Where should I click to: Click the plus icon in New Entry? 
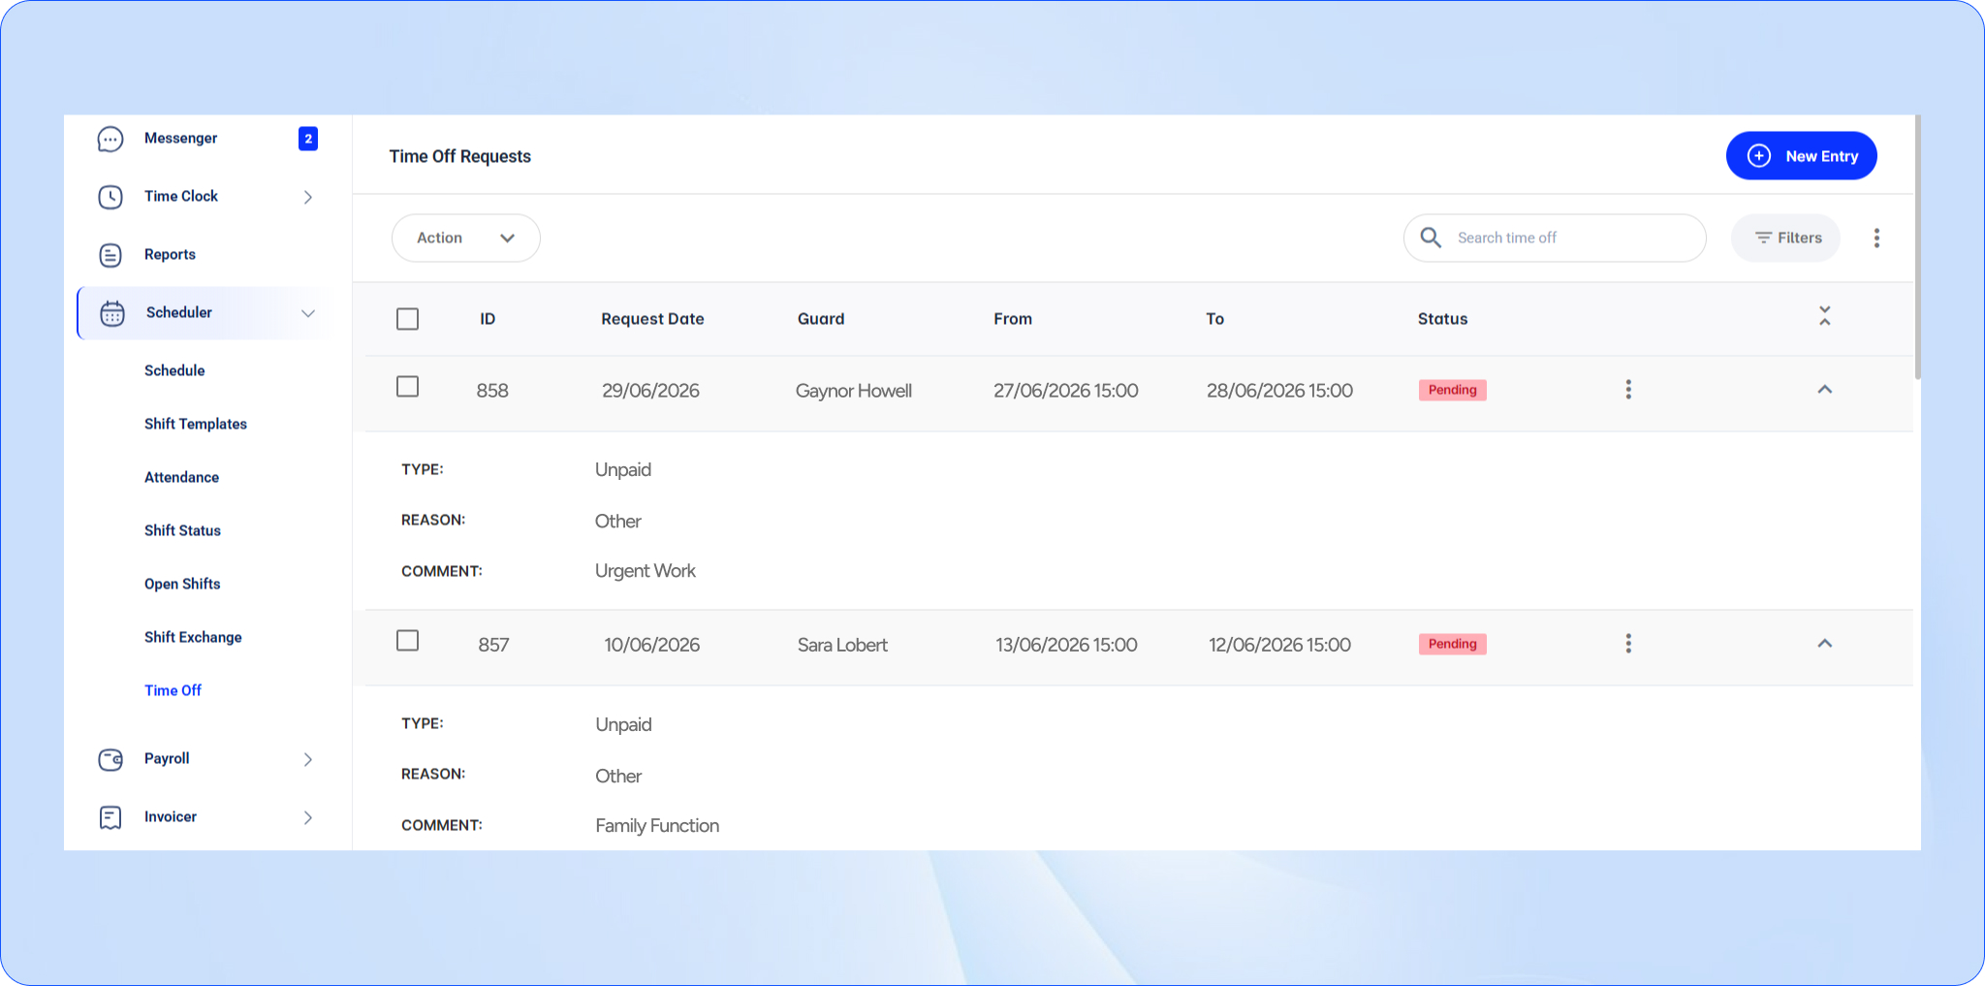(1759, 156)
